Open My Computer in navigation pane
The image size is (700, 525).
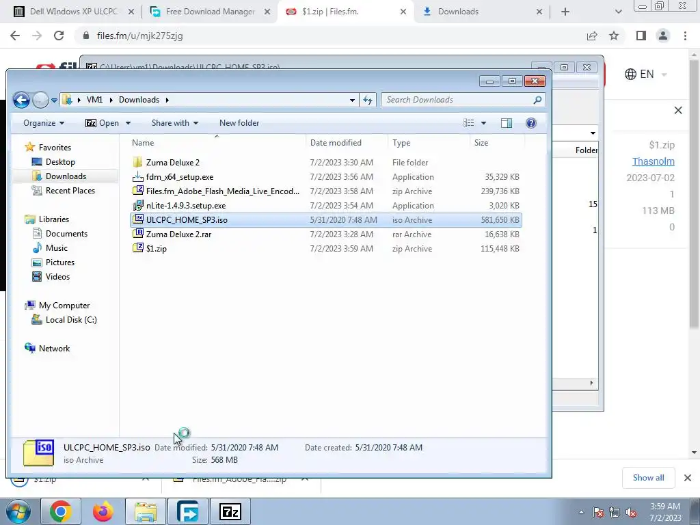click(x=57, y=306)
